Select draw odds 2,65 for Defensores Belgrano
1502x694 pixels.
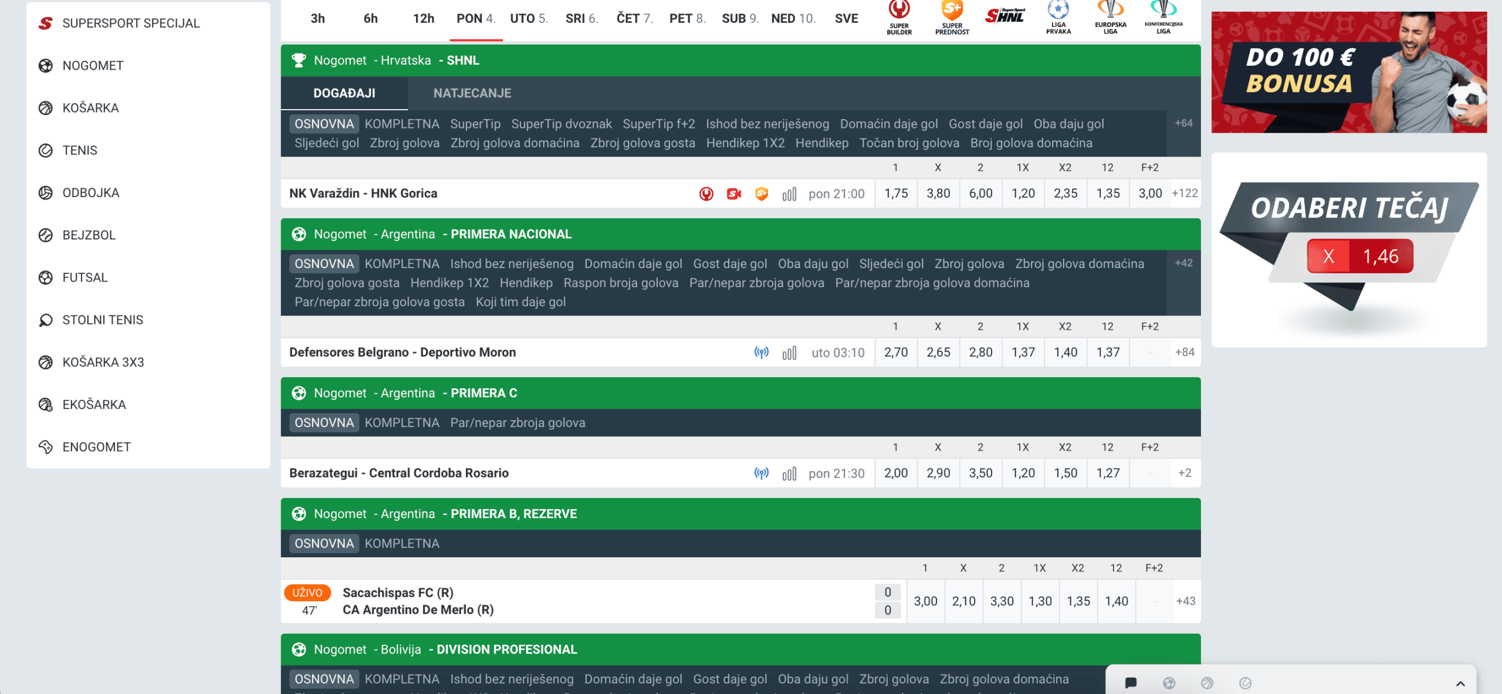[938, 353]
